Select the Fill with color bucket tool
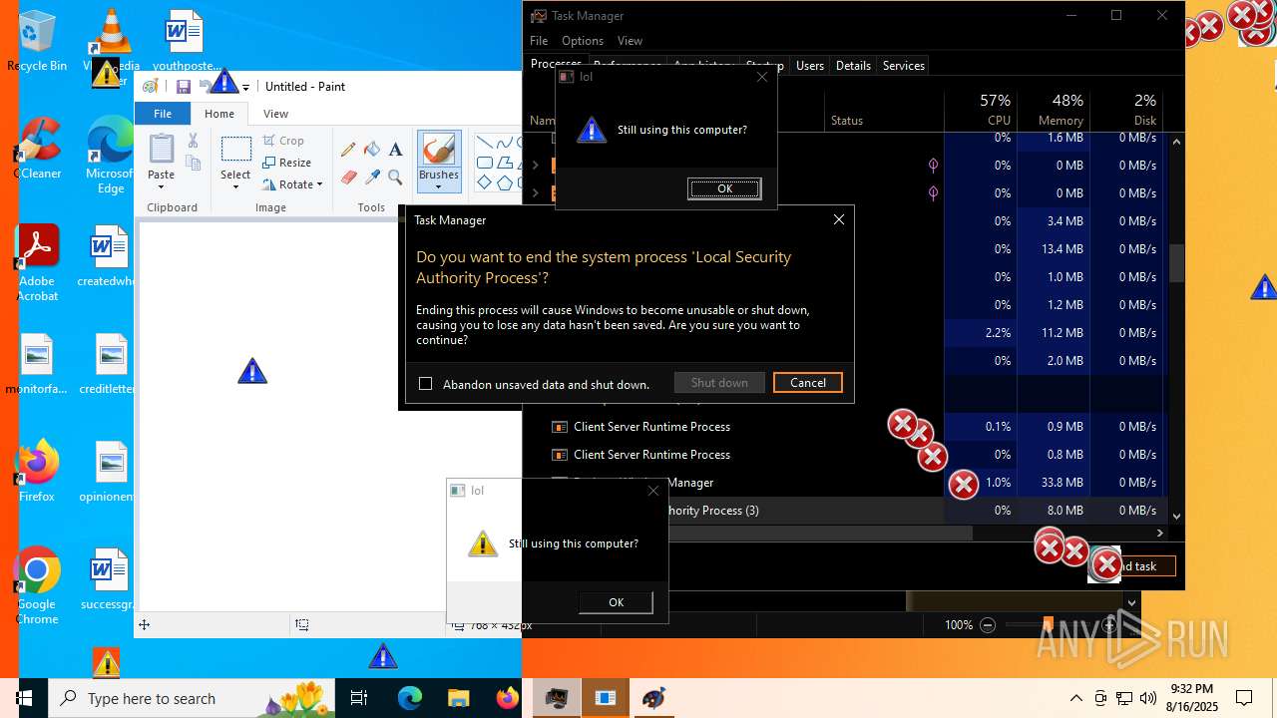Image resolution: width=1277 pixels, height=718 pixels. tap(372, 150)
